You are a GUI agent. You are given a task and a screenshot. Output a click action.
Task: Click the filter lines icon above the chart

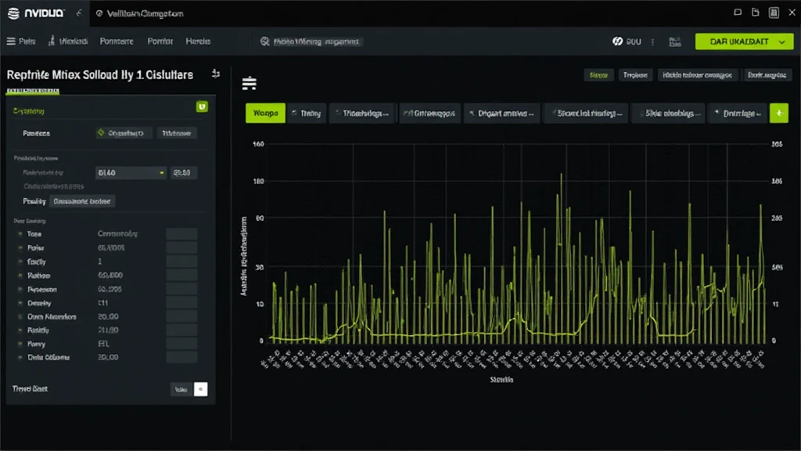[250, 84]
